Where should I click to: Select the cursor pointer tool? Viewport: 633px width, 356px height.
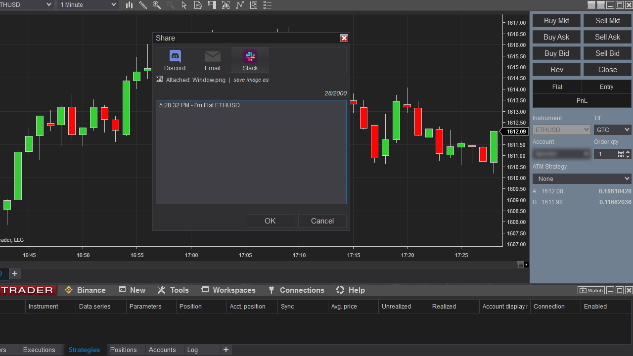(x=184, y=5)
